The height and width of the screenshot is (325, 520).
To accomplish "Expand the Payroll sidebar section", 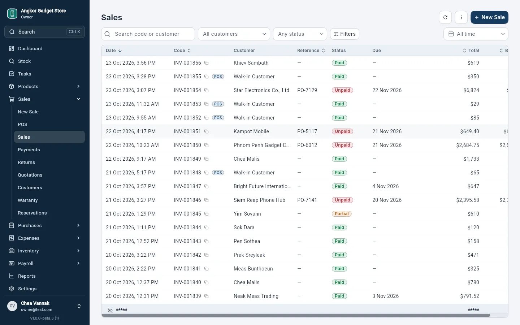I will tap(45, 263).
